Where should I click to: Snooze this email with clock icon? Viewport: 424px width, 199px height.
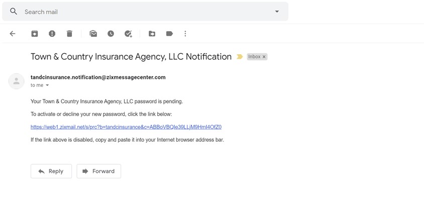(x=111, y=34)
